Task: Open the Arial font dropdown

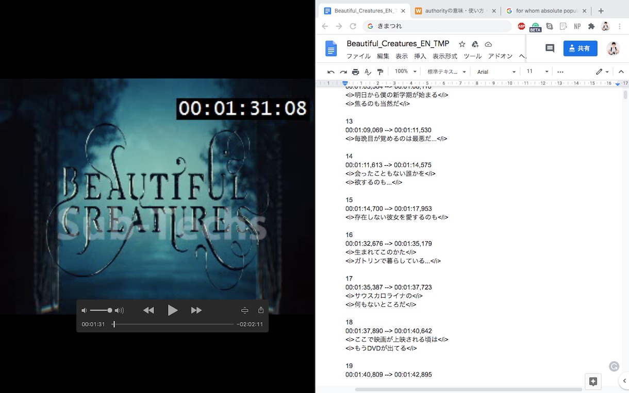Action: click(x=496, y=72)
